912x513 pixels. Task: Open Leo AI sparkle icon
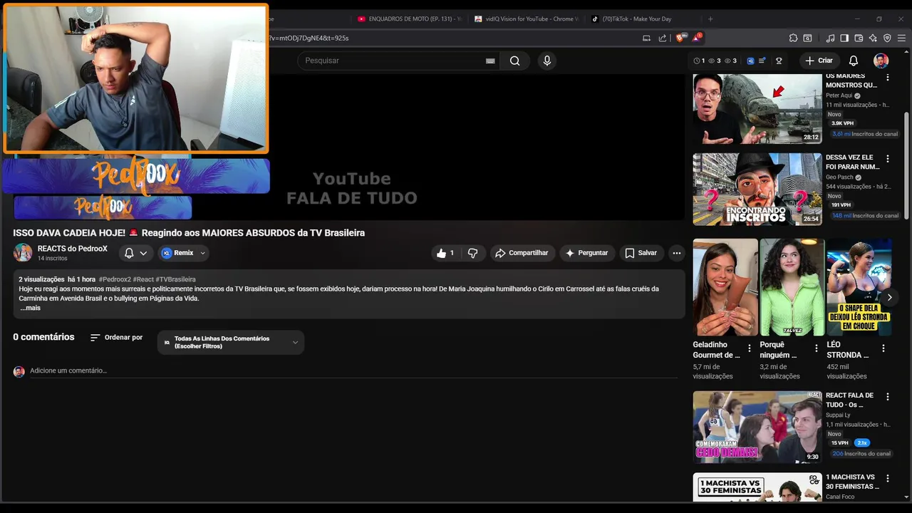pos(873,38)
